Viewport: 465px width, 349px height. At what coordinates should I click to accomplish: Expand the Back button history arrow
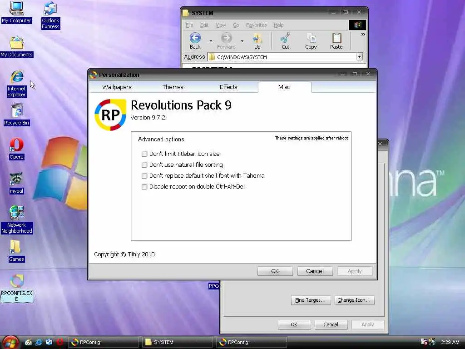[211, 41]
